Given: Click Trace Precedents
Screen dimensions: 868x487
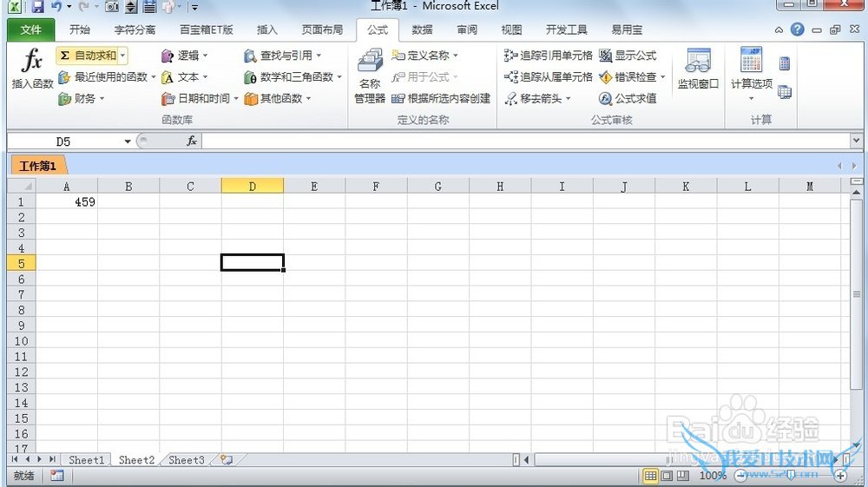Looking at the screenshot, I should (548, 56).
